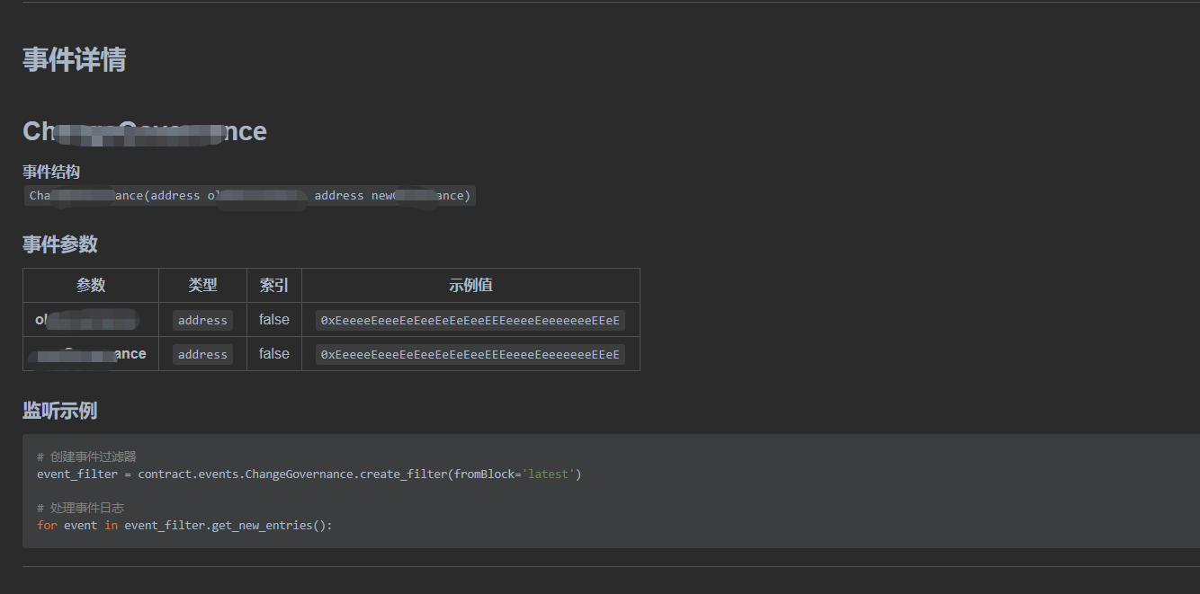
Task: Click the comment '# 创建事件过滤器'
Action: [87, 457]
